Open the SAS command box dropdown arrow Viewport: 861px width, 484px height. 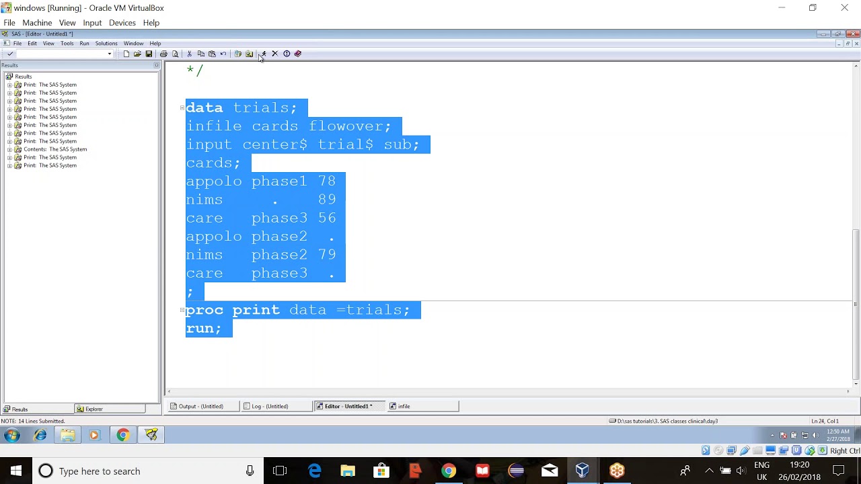pyautogui.click(x=109, y=54)
